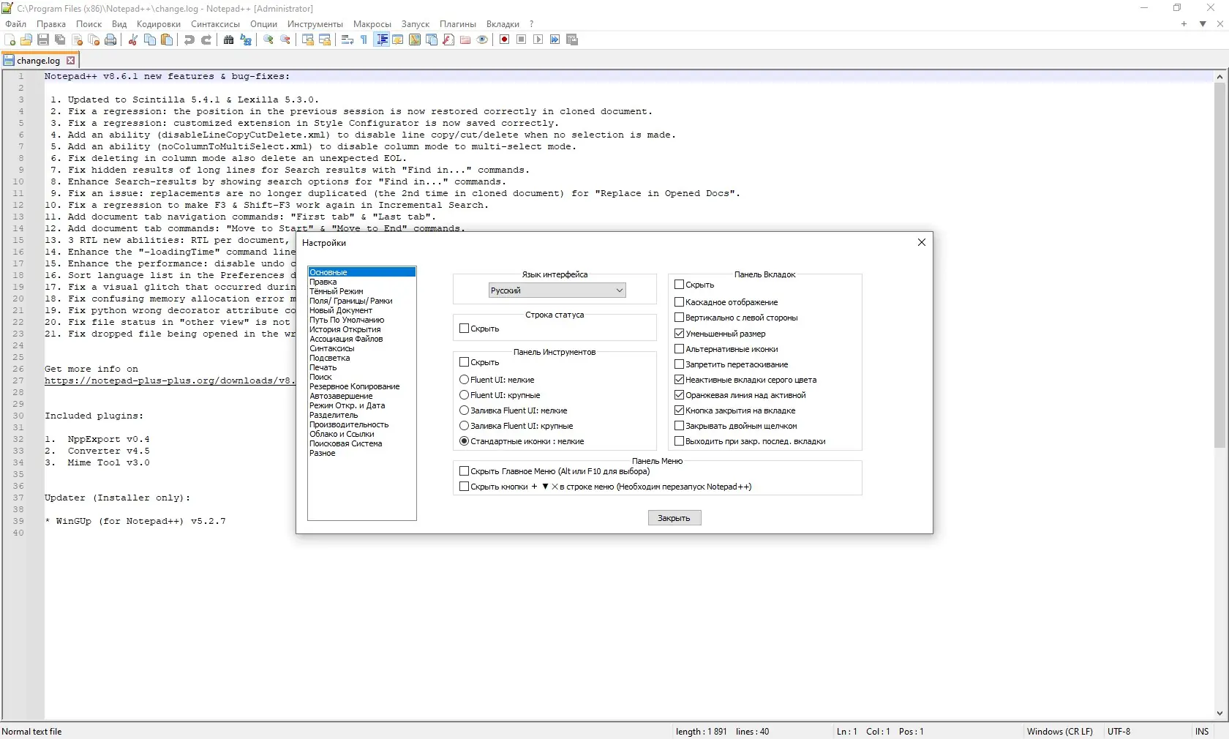Toggle word wrap toolbar icon
Image resolution: width=1229 pixels, height=739 pixels.
click(347, 40)
